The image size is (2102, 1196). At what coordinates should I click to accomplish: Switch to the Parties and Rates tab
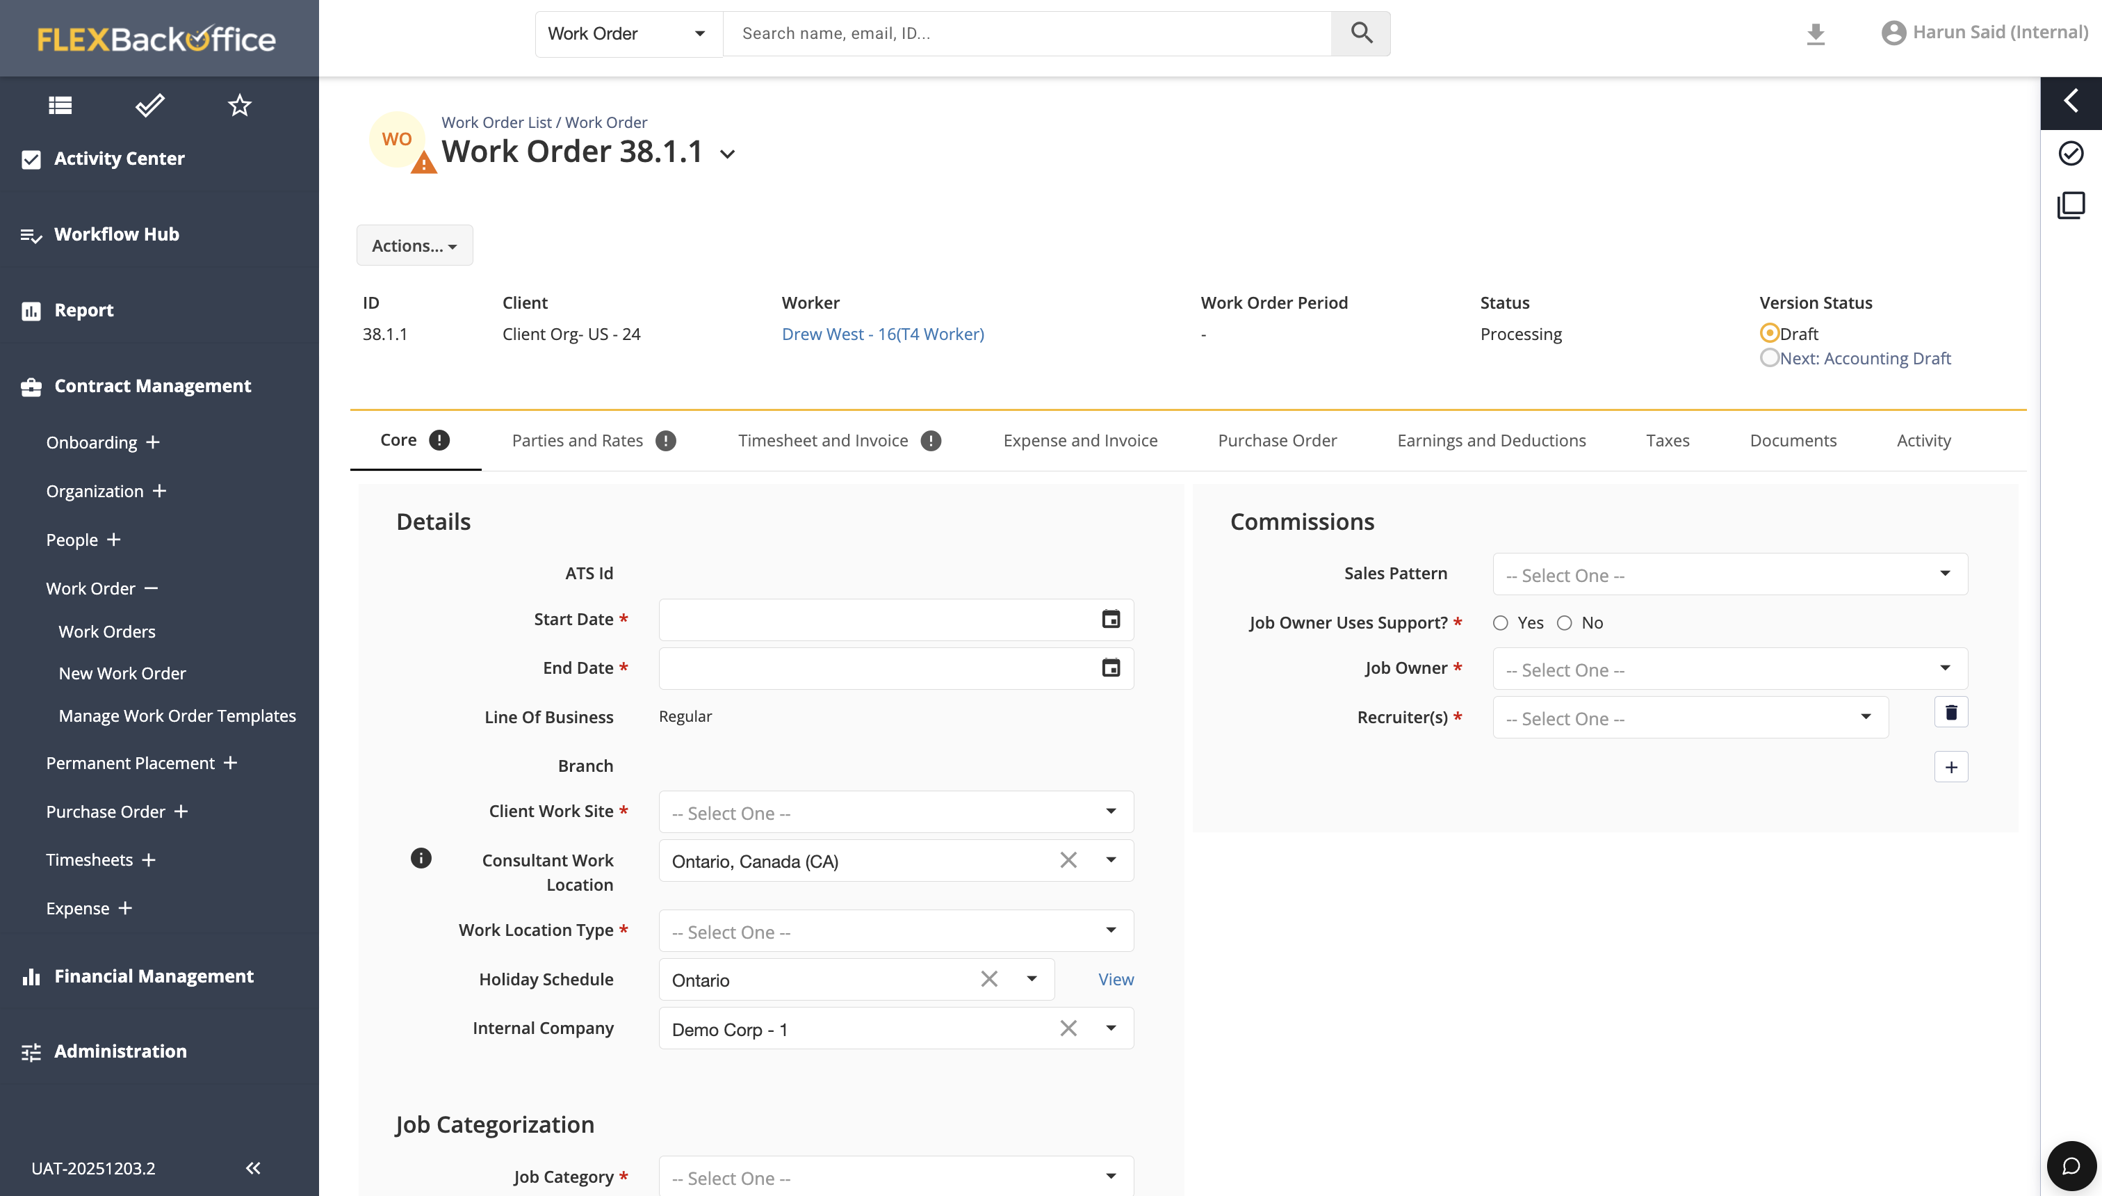click(577, 441)
